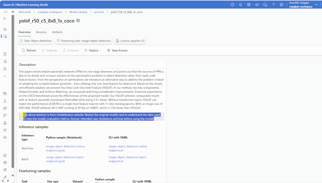Viewport: 322px width, 183px height.
Task: Click the Evaluate button
Action: 49,50
